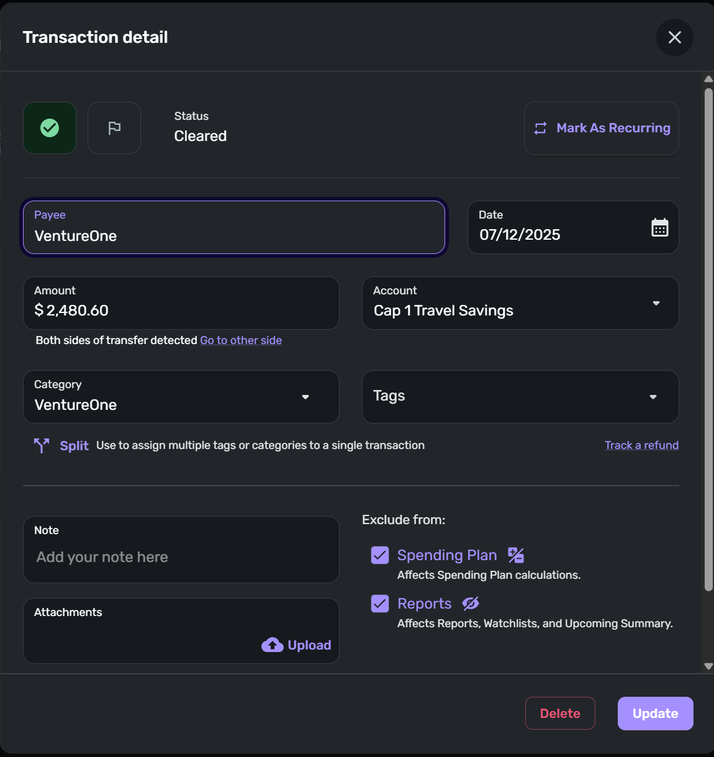Expand the Account dropdown showing Cap 1 Travel Savings
This screenshot has height=757, width=714.
pos(656,303)
